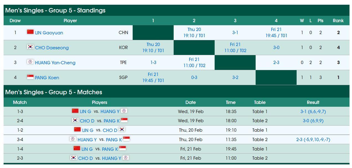The width and height of the screenshot is (352, 168).
Task: Open CHO Daeseong player profile link
Action: point(52,48)
